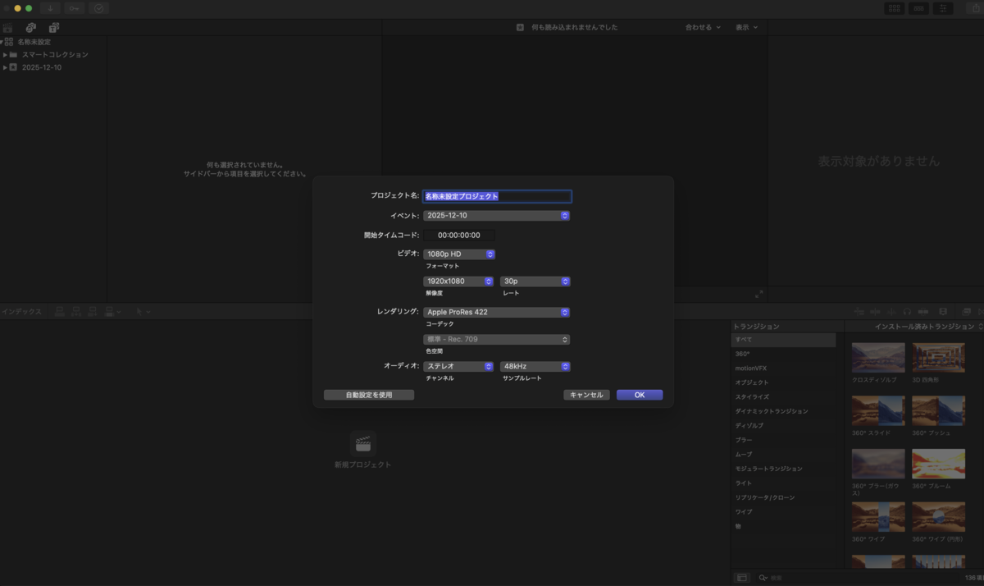Click the magnifier icon in transitions search

(x=763, y=578)
